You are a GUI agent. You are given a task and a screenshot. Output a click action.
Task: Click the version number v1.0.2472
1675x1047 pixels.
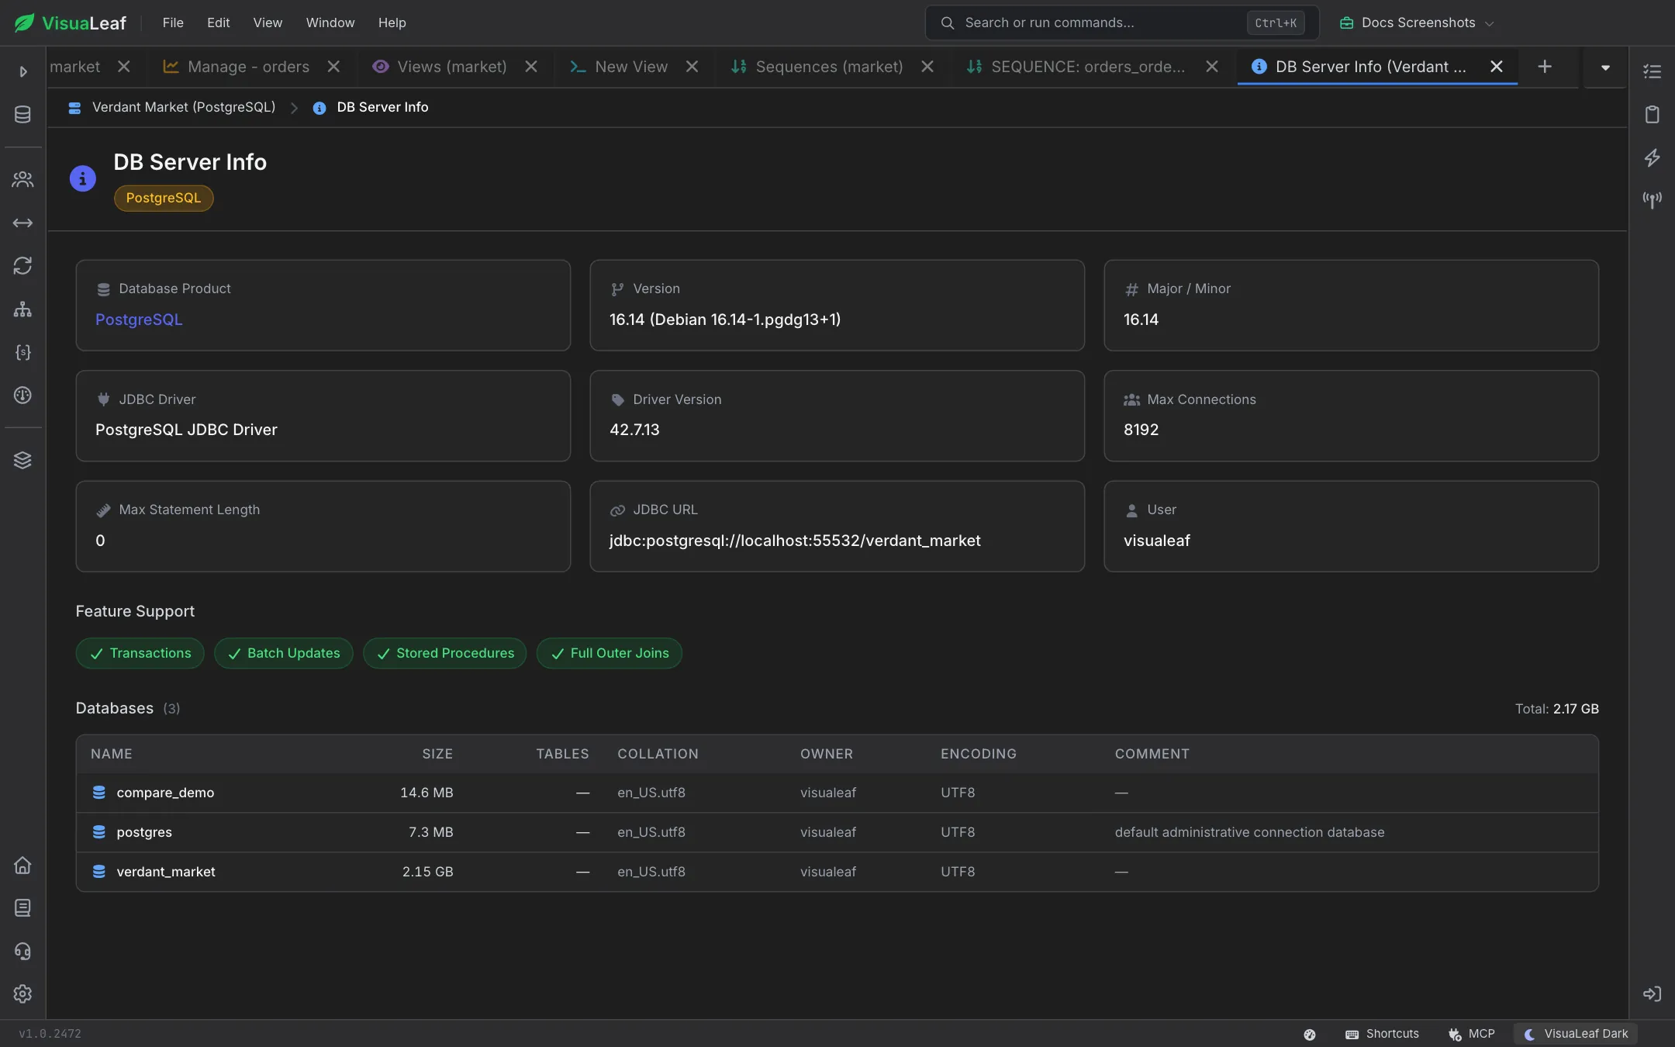[50, 1034]
